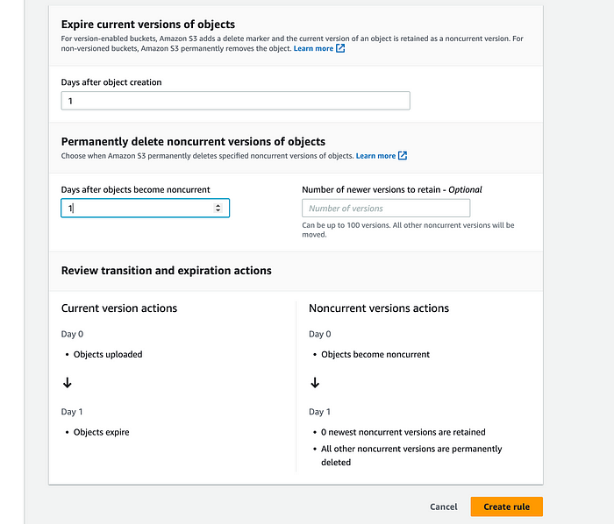The width and height of the screenshot is (614, 524).
Task: Follow Learn more link about expiring current versions
Action: coord(313,48)
